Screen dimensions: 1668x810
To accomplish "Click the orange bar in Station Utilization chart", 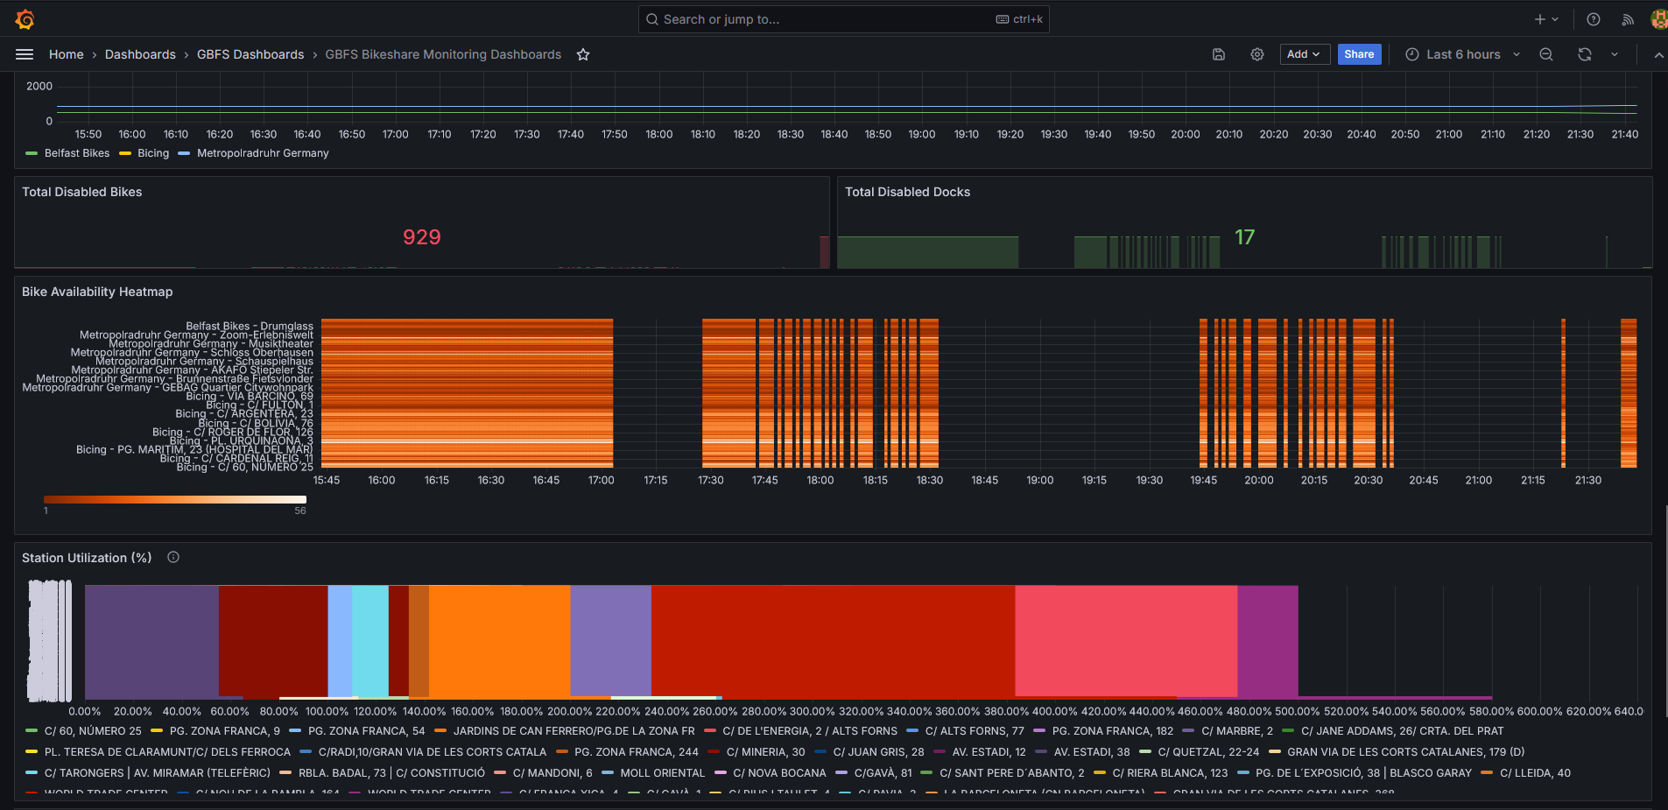I will (x=499, y=641).
